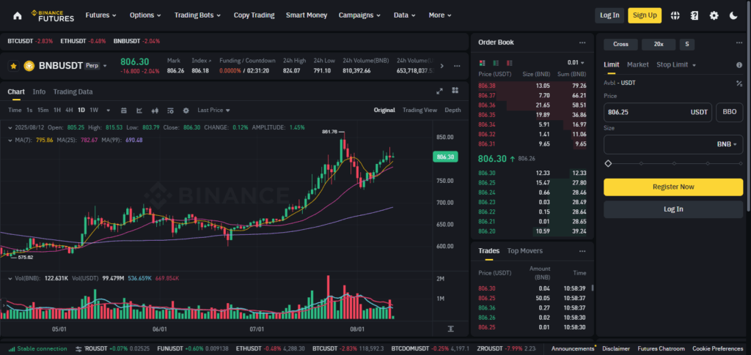Select the 1W chart interval
The image size is (751, 355).
[x=94, y=111]
